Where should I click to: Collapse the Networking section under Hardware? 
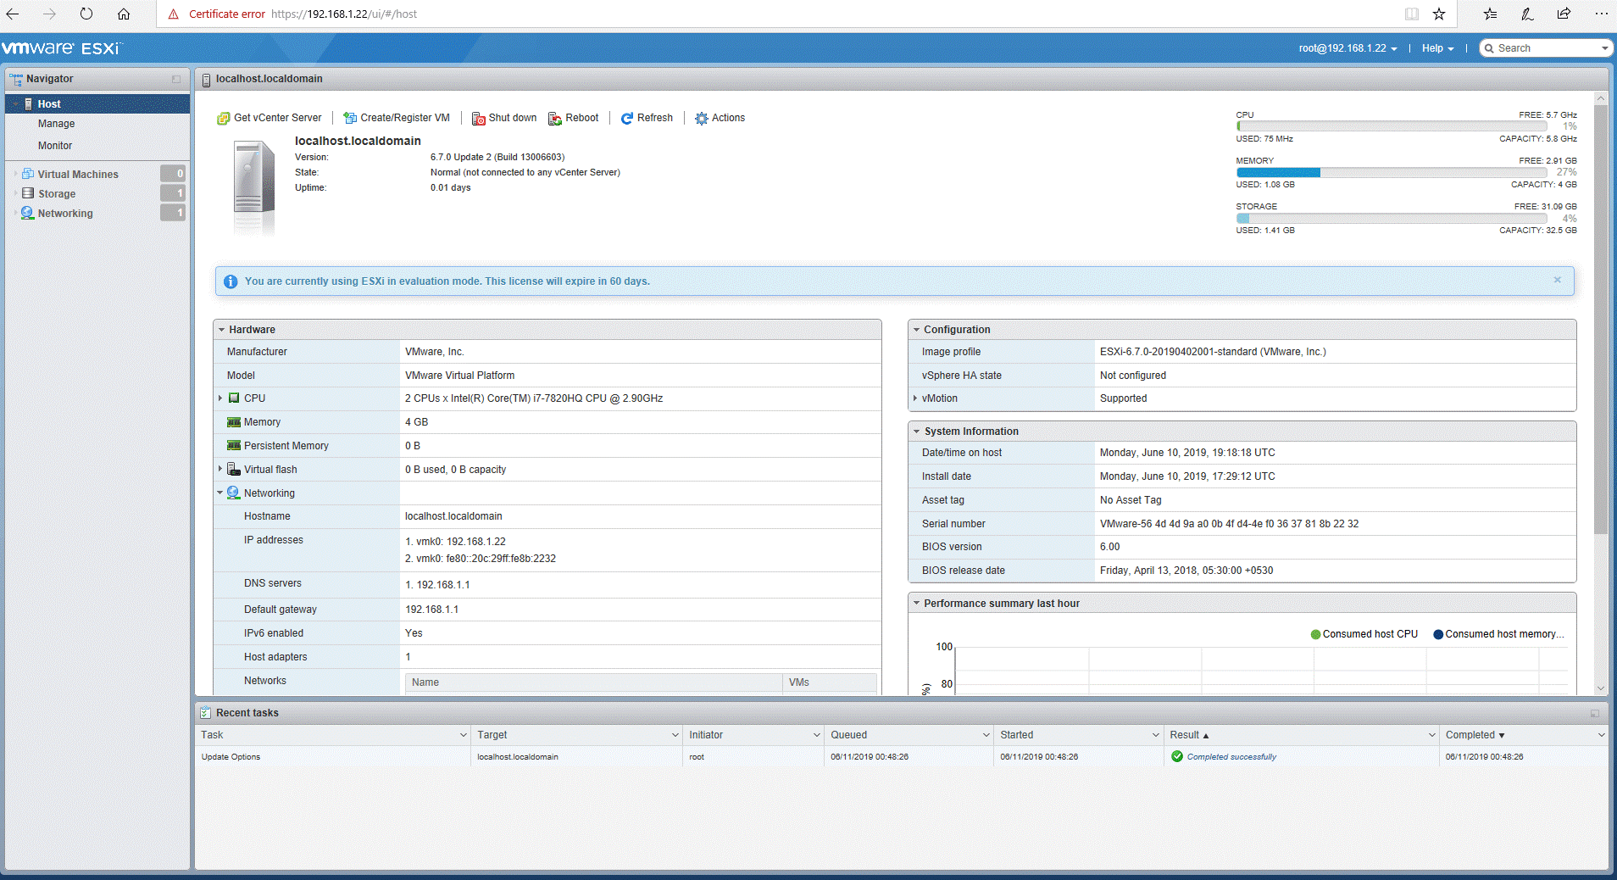pyautogui.click(x=219, y=493)
